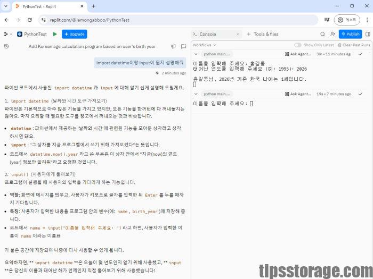Open the tab search chevron
The image size is (373, 279).
[x=6, y=6]
